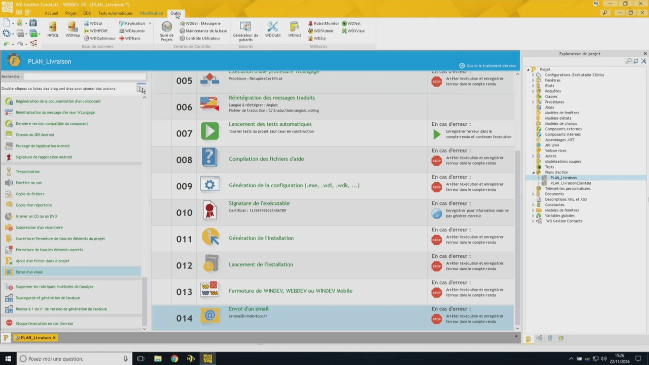Select the information icon on step 010

[436, 213]
